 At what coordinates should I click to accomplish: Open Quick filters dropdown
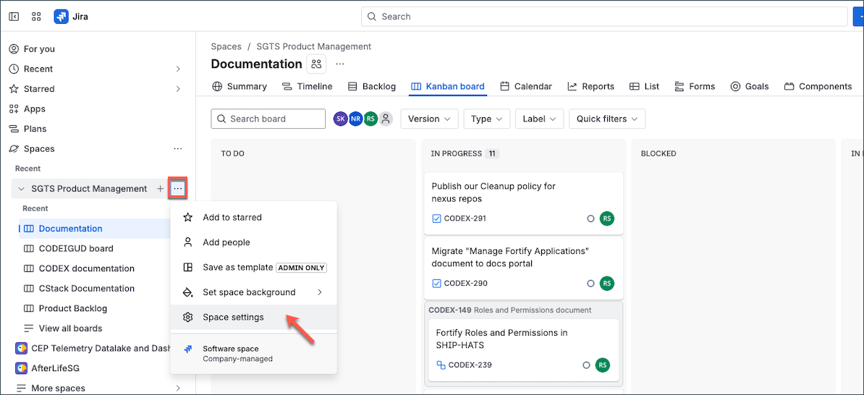tap(606, 119)
